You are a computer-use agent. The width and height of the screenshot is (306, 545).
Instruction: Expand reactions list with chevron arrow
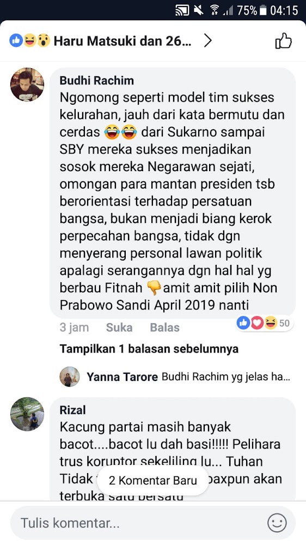click(207, 41)
